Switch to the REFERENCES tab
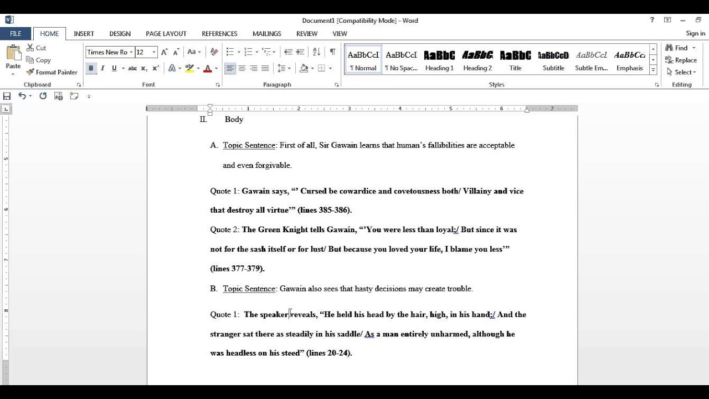 (219, 33)
